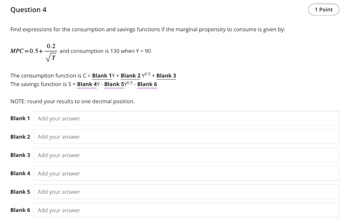Click the underlined Blank 6 in the savings function
The height and width of the screenshot is (223, 345).
(147, 84)
